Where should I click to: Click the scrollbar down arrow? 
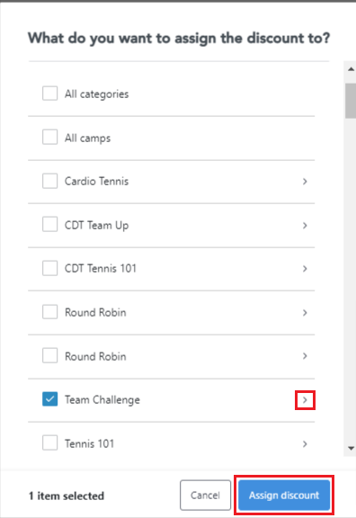[351, 448]
